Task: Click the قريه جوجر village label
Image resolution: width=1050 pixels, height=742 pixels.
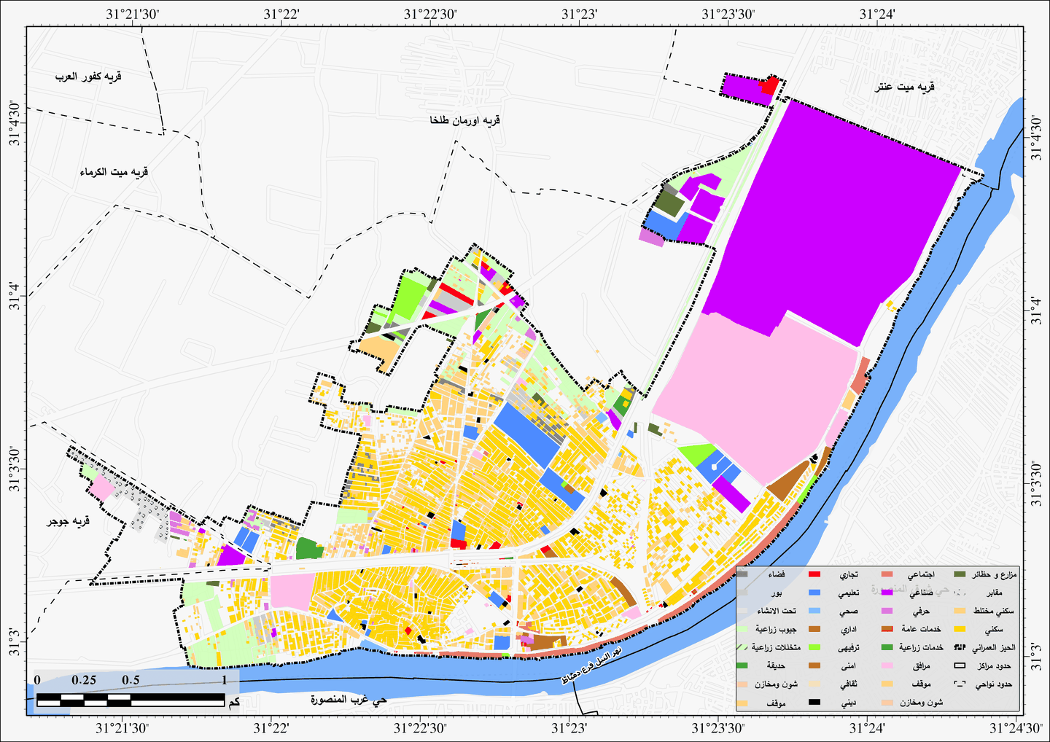Action: (68, 522)
